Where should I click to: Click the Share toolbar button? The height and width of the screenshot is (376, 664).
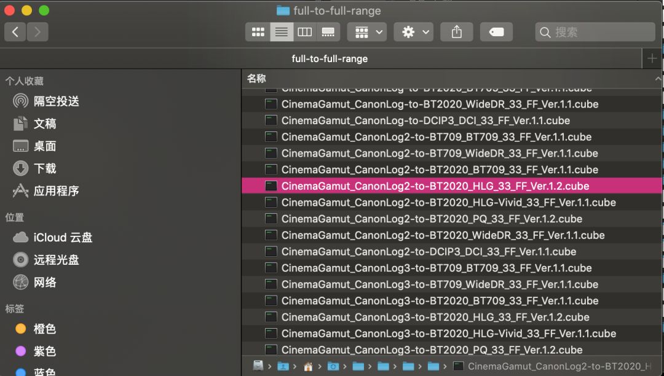(x=456, y=32)
